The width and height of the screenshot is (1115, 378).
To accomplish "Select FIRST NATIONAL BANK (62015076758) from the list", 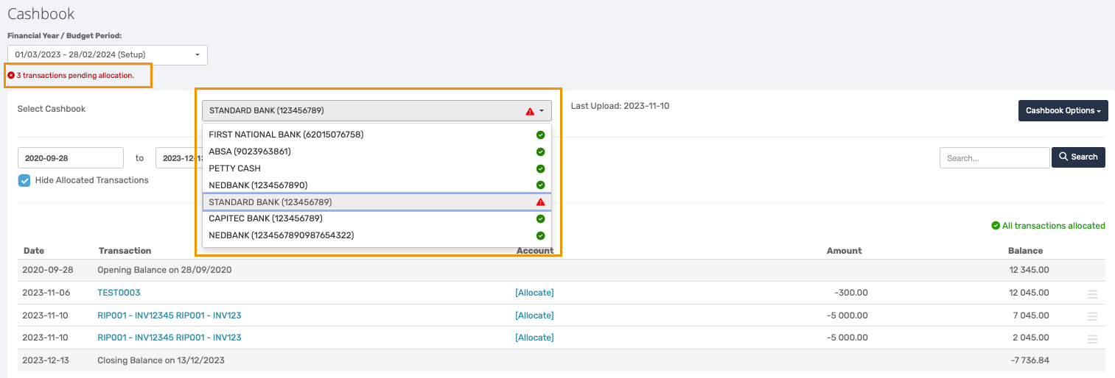I will [x=377, y=135].
